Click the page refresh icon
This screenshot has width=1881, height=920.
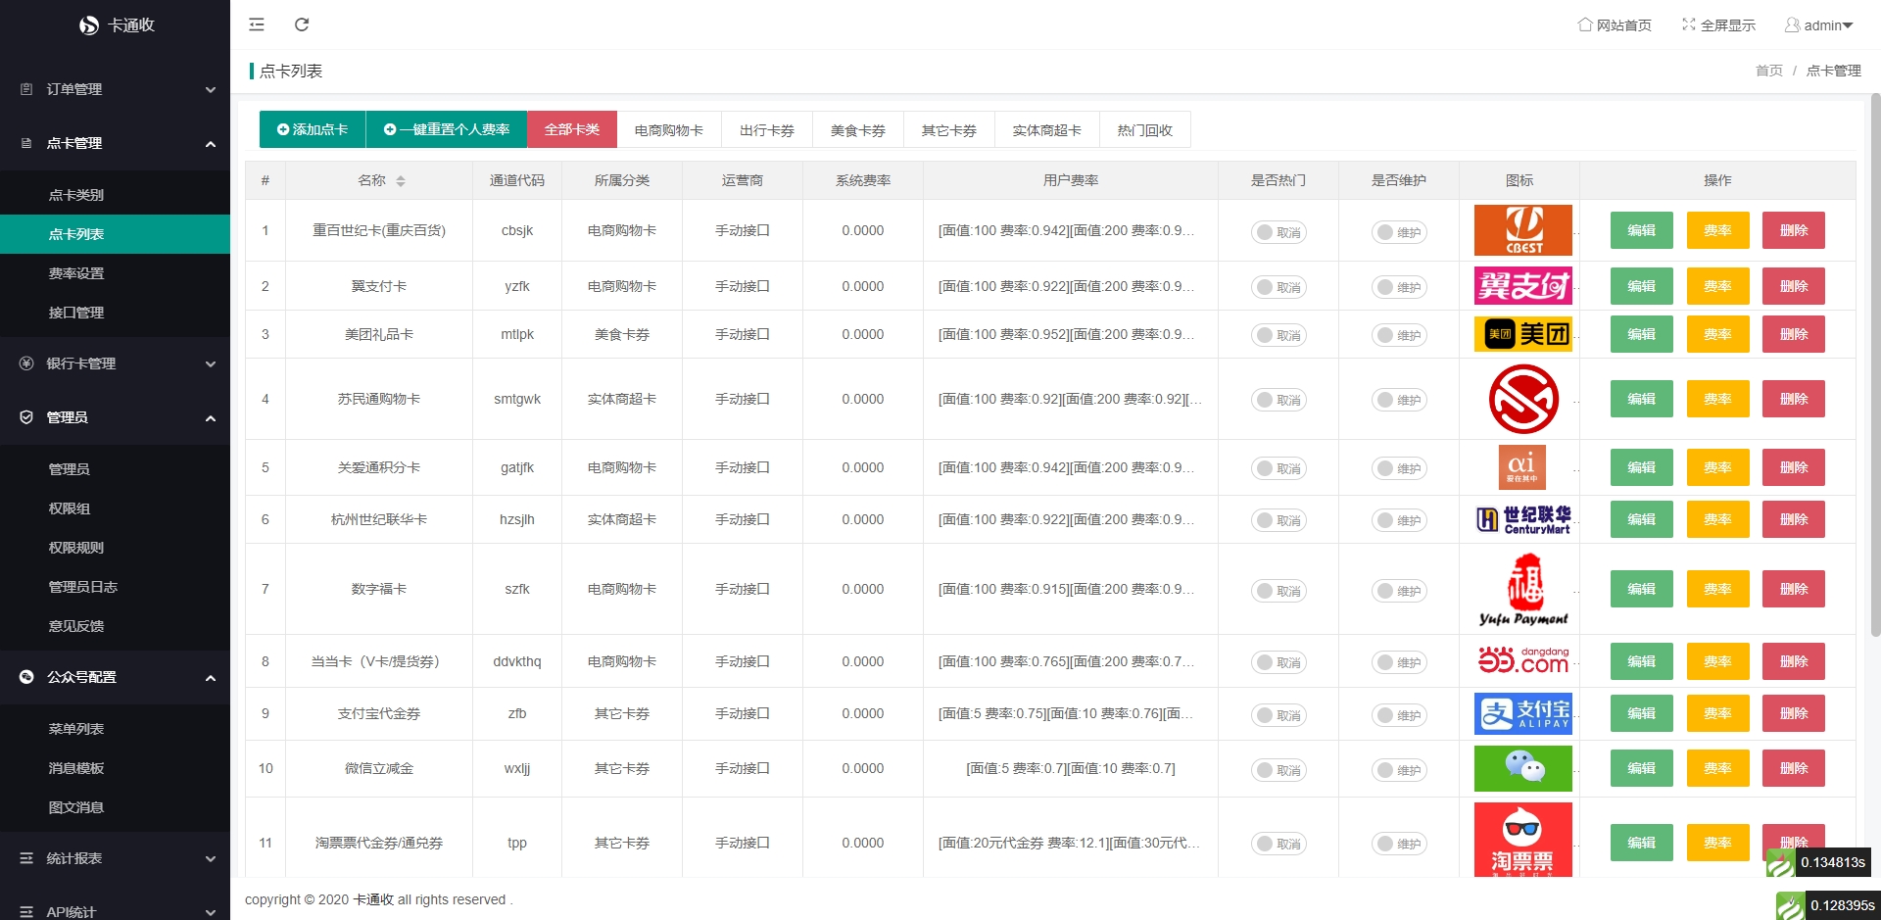pos(302,24)
